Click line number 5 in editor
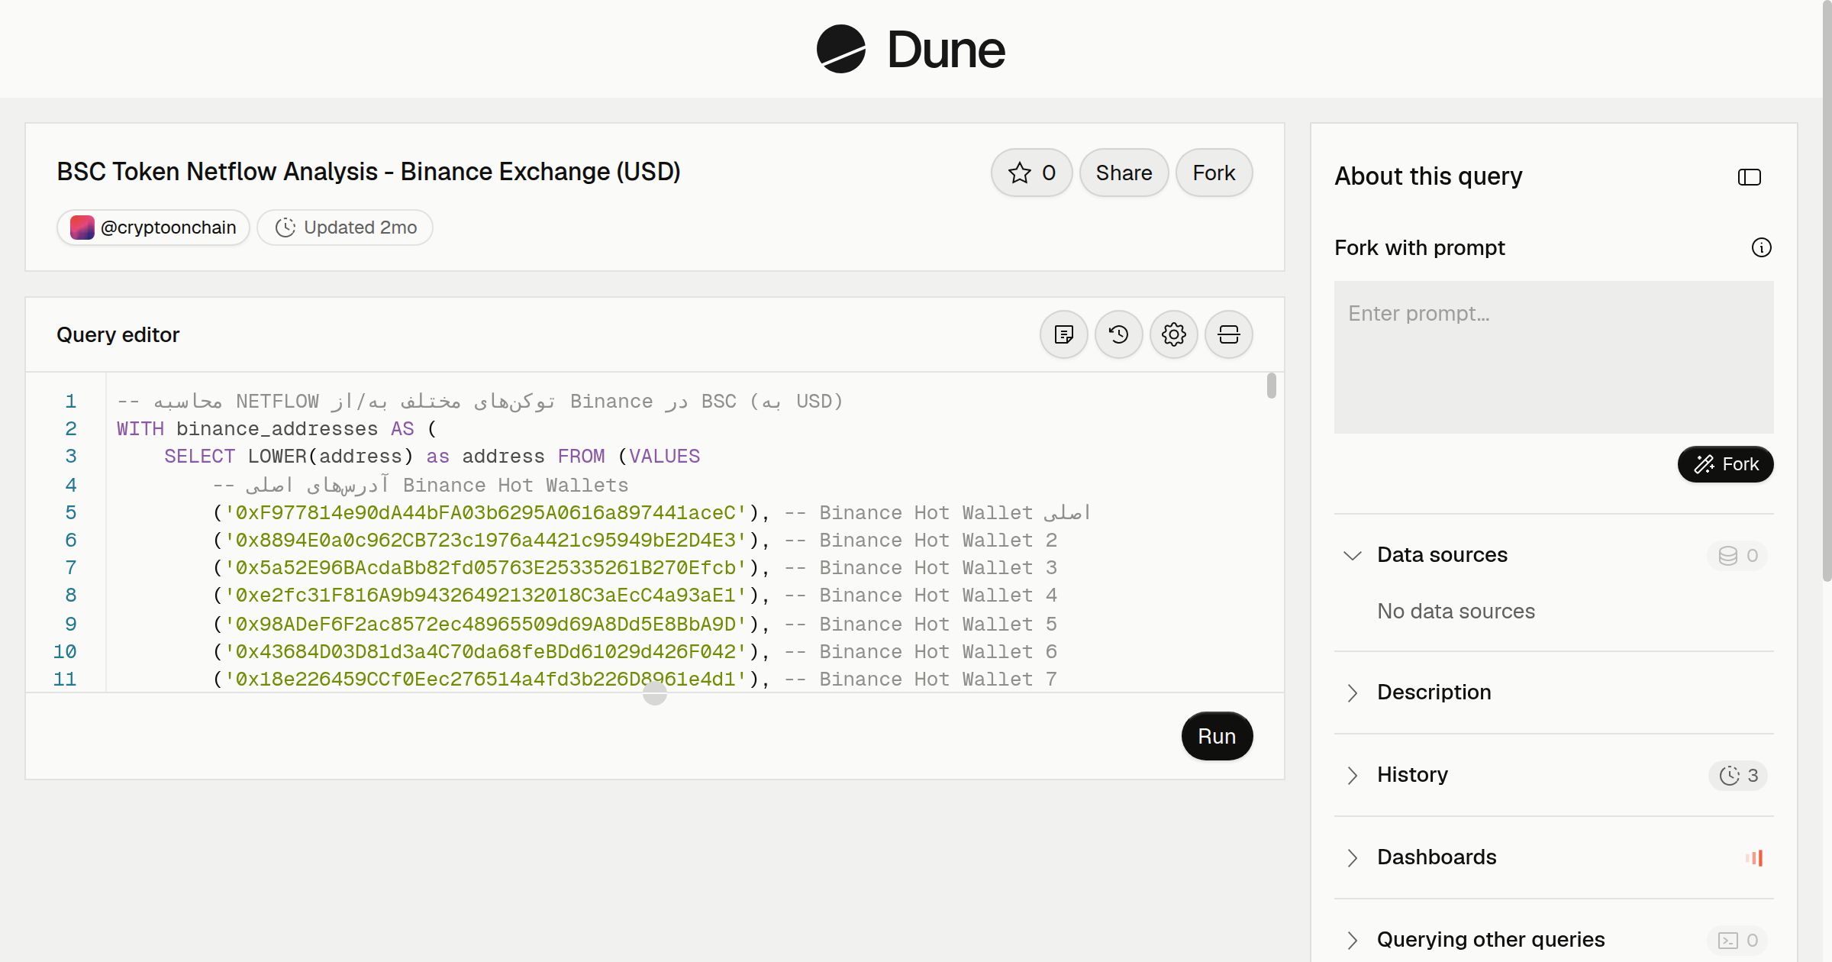1832x962 pixels. click(70, 512)
